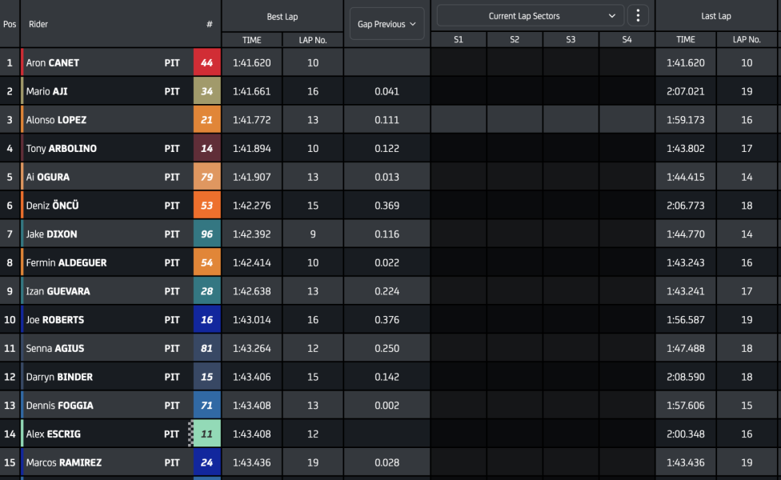Select rider Izan GUEVARA
Viewport: 781px width, 480px height.
click(x=58, y=291)
